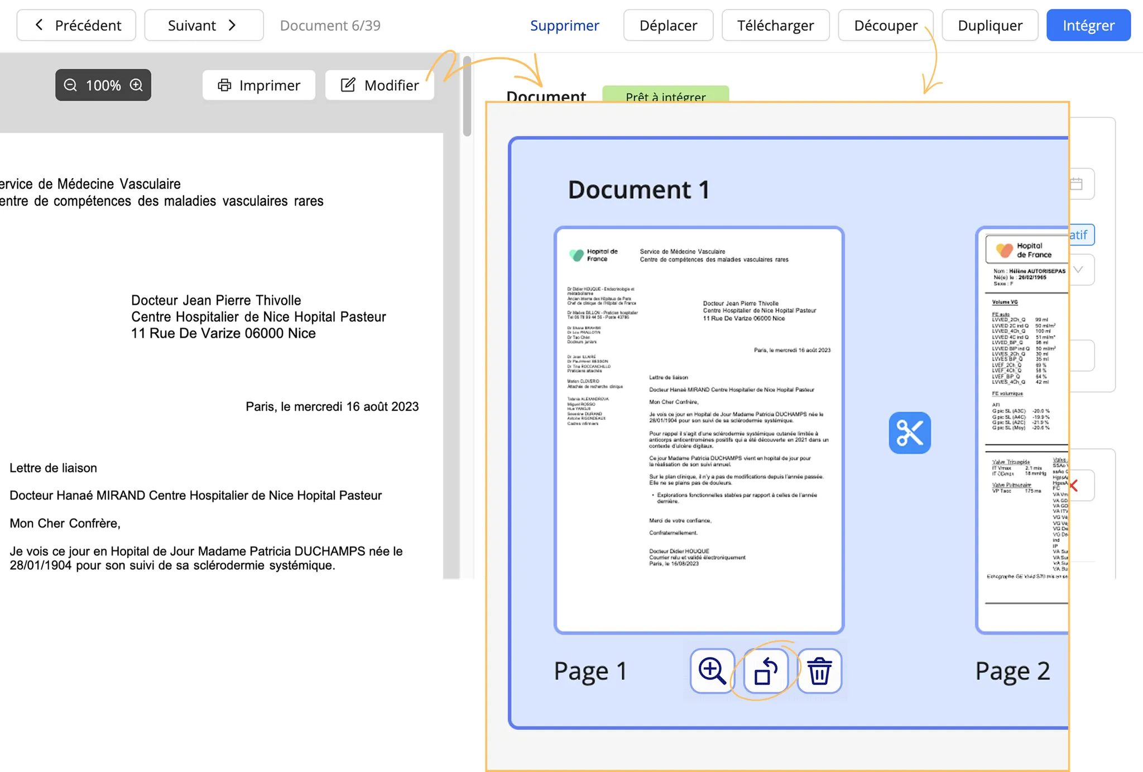Integrate the document with Intégrer
Screen dimensions: 1143x772
(x=1088, y=25)
